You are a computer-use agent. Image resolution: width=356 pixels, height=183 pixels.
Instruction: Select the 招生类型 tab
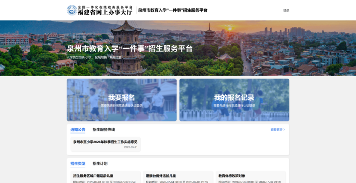pyautogui.click(x=78, y=164)
